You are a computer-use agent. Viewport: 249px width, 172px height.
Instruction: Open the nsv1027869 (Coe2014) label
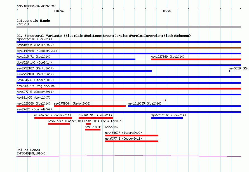click(x=168, y=57)
